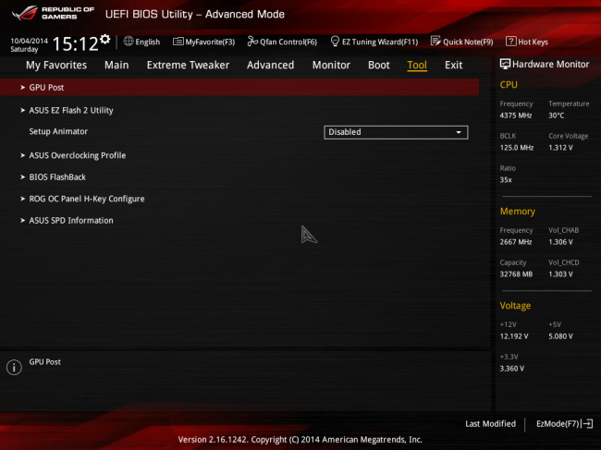Click the info icon beside GPU Post description
This screenshot has width=601, height=450.
14,367
